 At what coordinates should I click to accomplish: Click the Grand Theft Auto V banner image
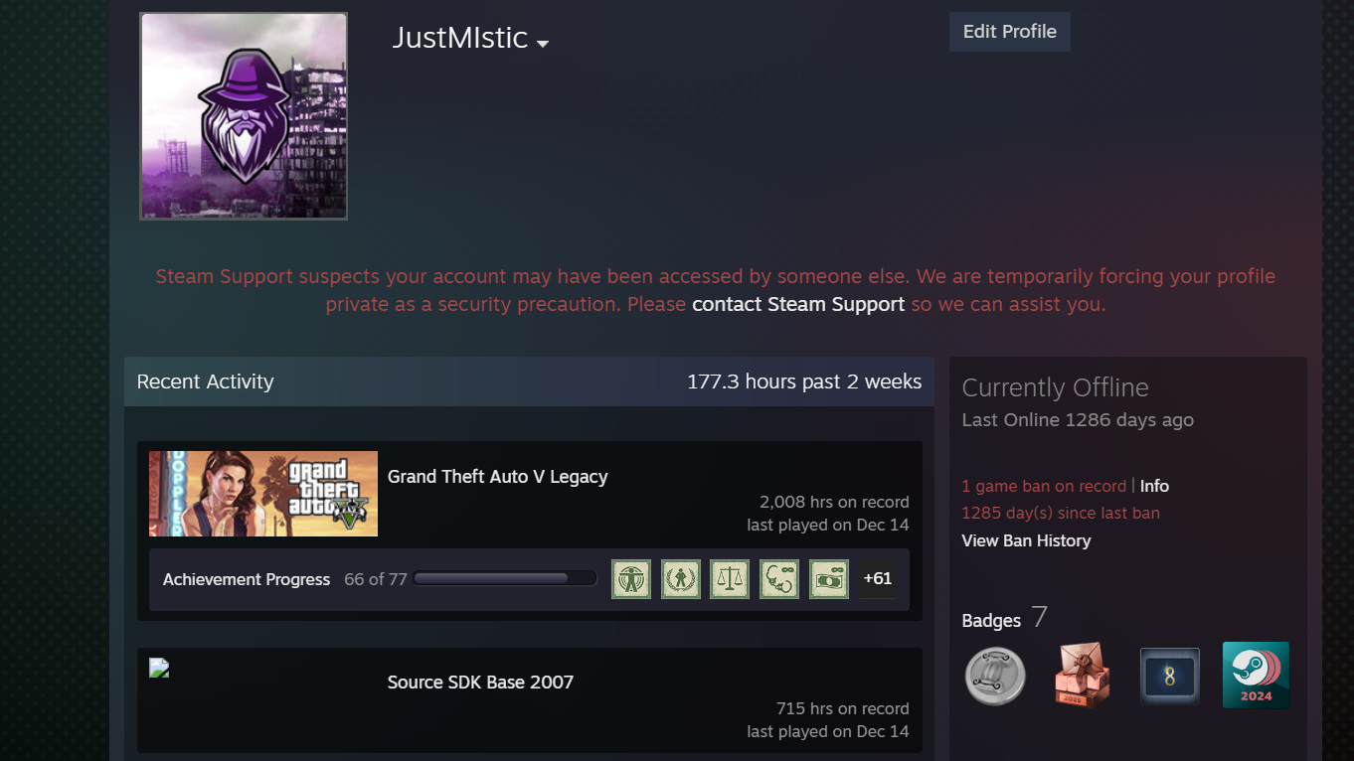(x=263, y=494)
